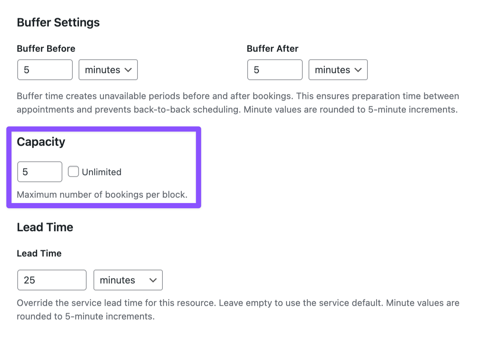Click the small Lead Time field label

pyautogui.click(x=39, y=254)
